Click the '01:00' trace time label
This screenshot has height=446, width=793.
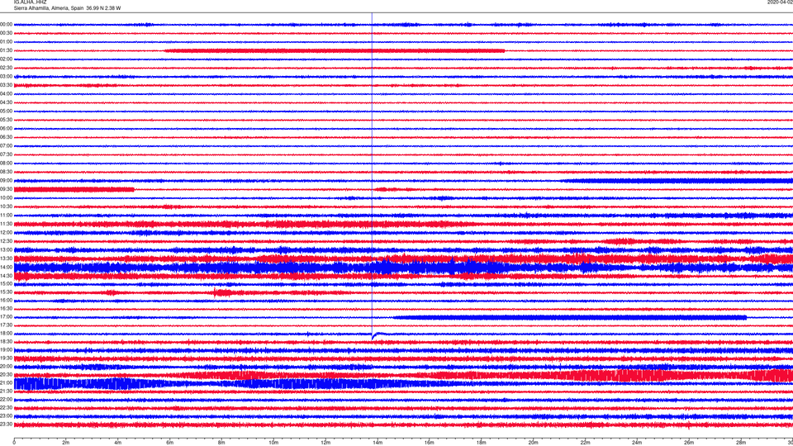point(6,42)
